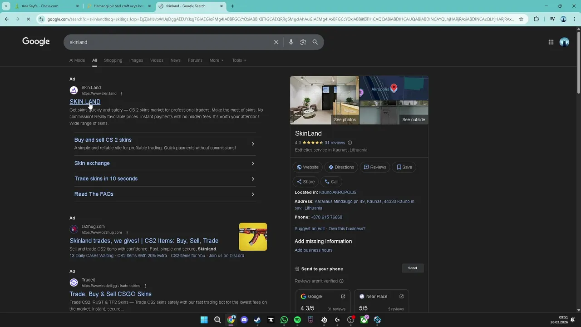Select the Forums search tab
This screenshot has width=581, height=327.
coord(195,60)
